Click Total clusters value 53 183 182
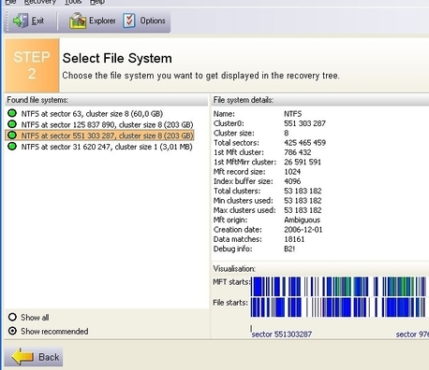This screenshot has width=429, height=370. point(303,191)
